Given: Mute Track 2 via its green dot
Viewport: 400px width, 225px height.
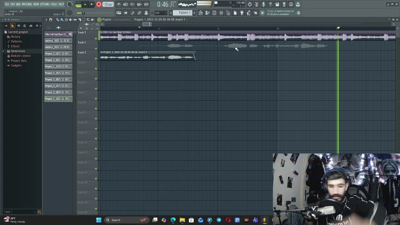Looking at the screenshot, I should pyautogui.click(x=96, y=48).
